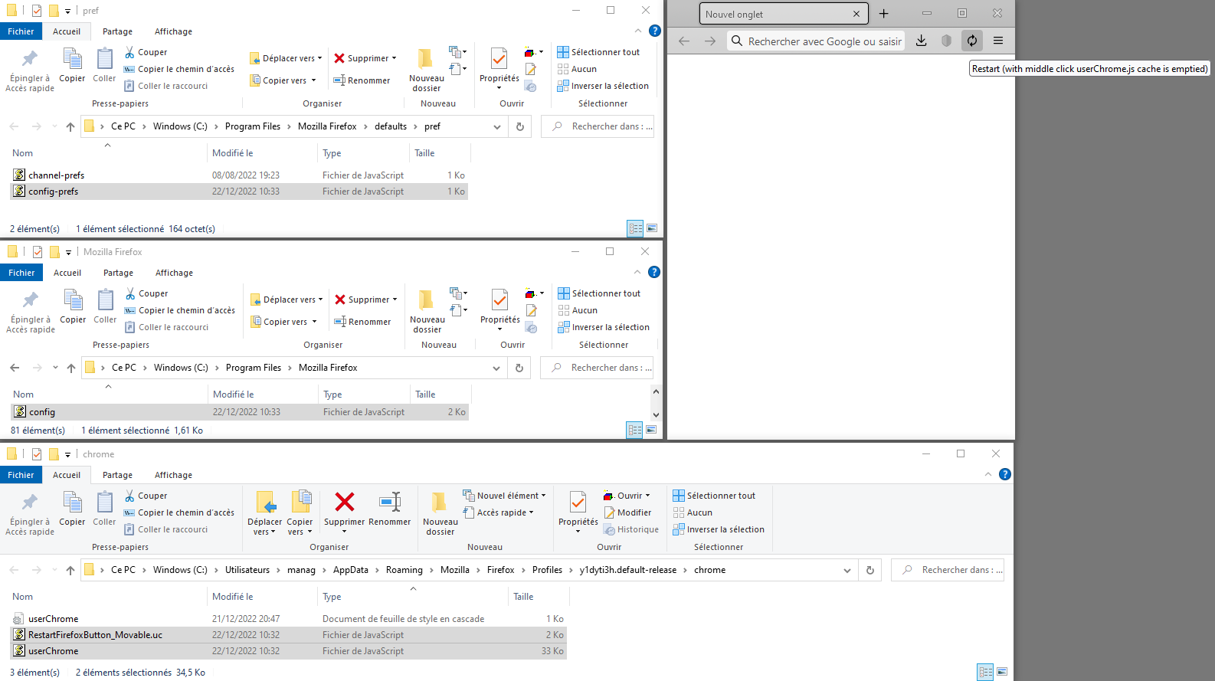Close the Nouvel onglet tab
The width and height of the screenshot is (1215, 681).
856,14
